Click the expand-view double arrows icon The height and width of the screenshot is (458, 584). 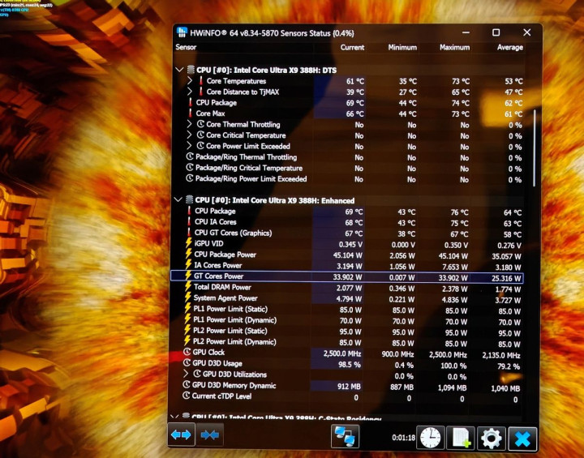[x=181, y=434]
